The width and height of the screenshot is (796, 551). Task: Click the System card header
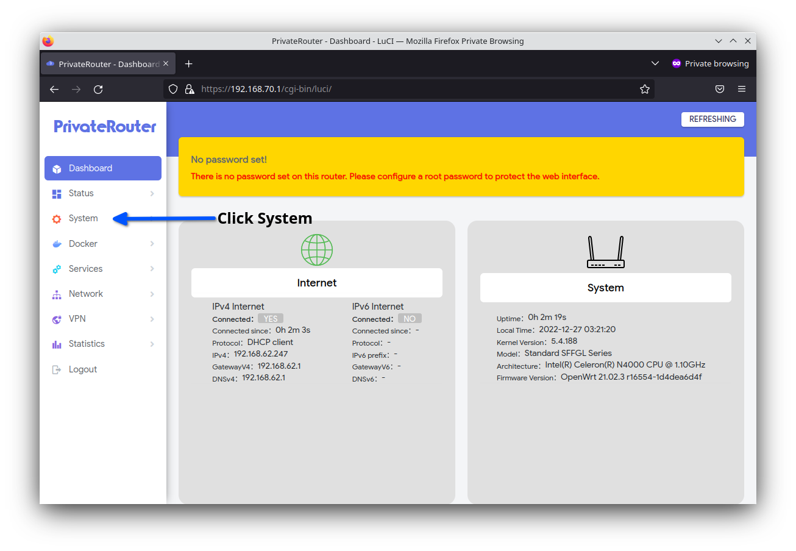coord(606,288)
